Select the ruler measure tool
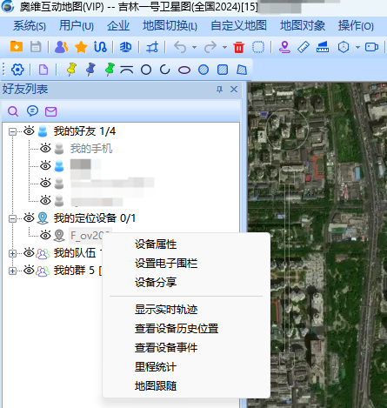The image size is (387, 408). (x=304, y=47)
